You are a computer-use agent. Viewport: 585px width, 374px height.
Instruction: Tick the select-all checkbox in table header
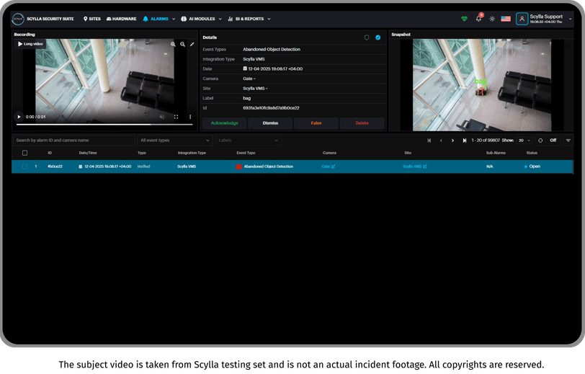25,153
